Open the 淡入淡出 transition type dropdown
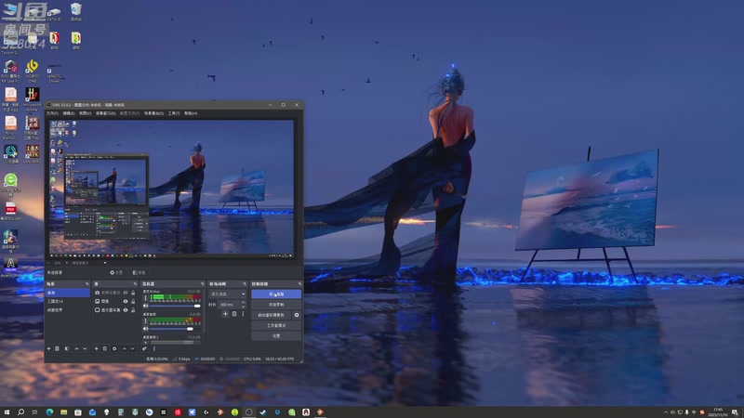 pyautogui.click(x=228, y=294)
